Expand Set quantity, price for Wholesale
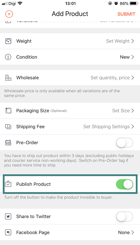140x245 pixels. (x=112, y=78)
